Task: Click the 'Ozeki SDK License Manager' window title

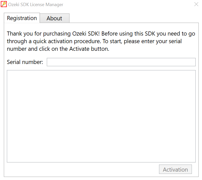Action: point(36,5)
